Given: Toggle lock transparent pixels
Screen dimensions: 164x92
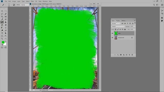Looking at the screenshot, I should coord(116,29).
